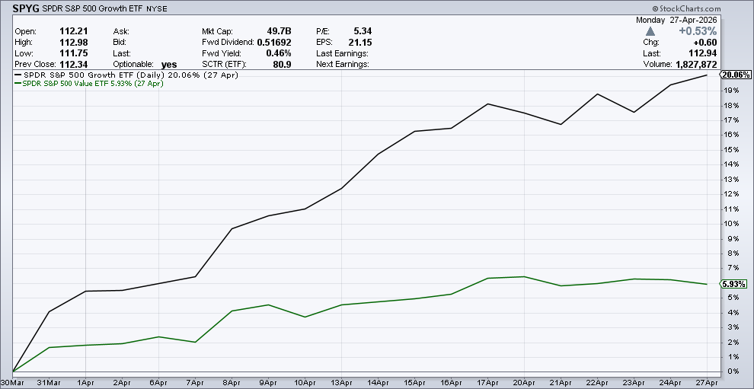The image size is (754, 389).
Task: Click the black Growth ETF legend line marker
Action: click(x=18, y=75)
